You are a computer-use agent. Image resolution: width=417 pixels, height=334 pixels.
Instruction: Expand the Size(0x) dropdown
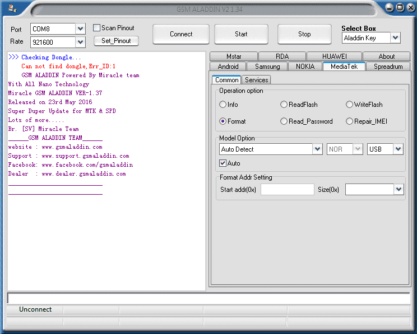point(399,189)
